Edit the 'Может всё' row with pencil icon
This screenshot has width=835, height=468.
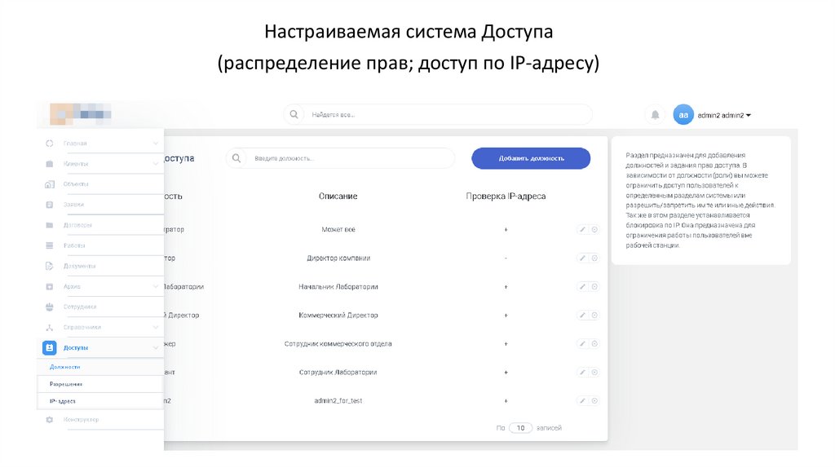(x=582, y=229)
